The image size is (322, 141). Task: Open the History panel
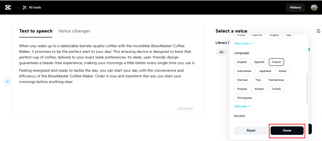point(295,7)
